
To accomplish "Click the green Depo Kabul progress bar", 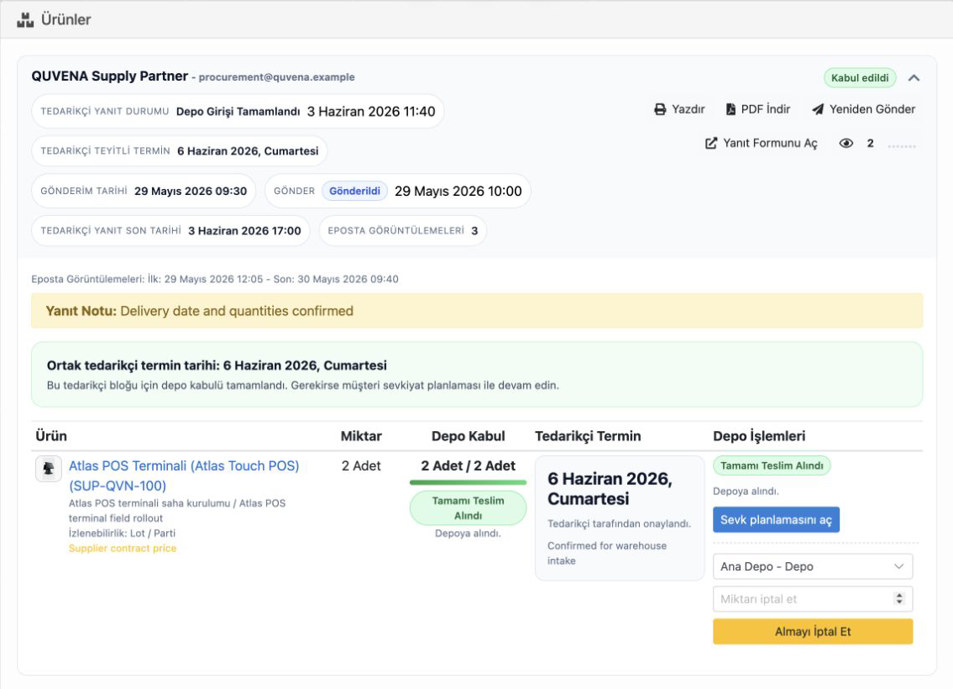I will coord(468,482).
